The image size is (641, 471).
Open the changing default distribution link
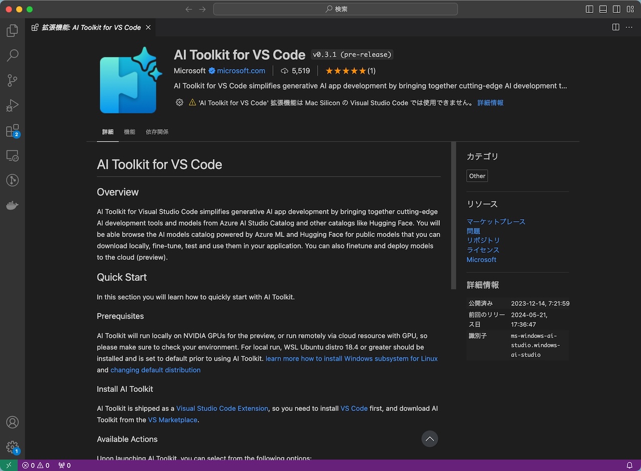[x=155, y=370]
